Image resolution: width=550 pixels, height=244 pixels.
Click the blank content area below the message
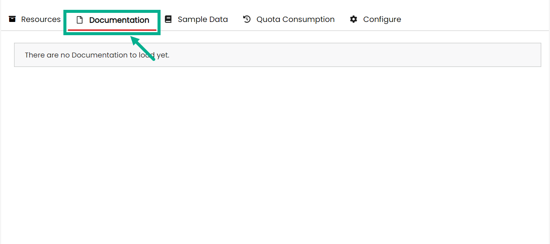tap(275, 151)
